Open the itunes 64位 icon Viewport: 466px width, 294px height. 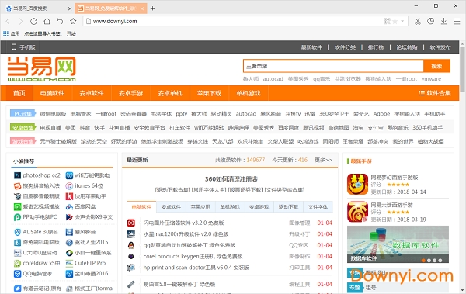(69, 186)
